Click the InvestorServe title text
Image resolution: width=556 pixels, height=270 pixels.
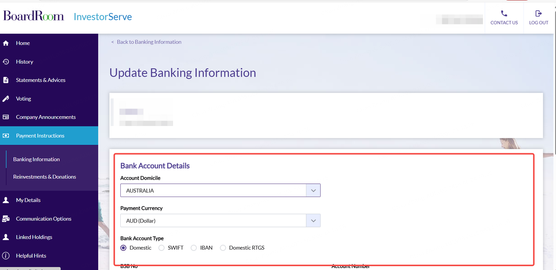click(103, 17)
